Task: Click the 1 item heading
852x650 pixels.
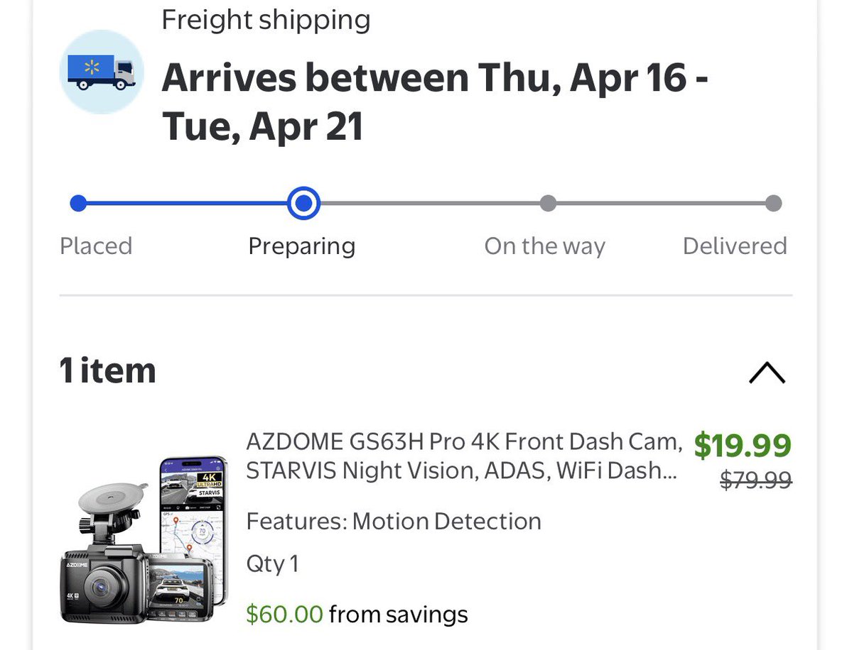Action: point(108,370)
